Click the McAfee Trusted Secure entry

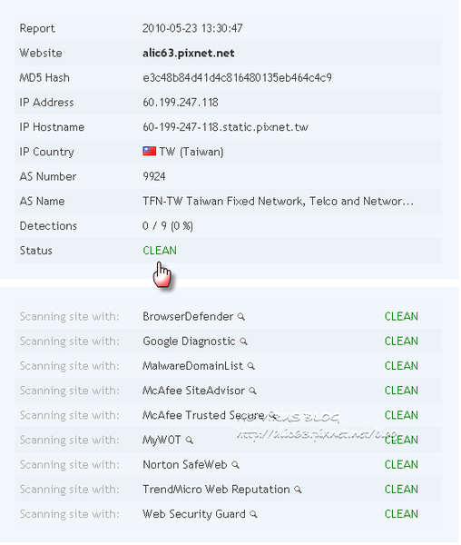pos(204,416)
